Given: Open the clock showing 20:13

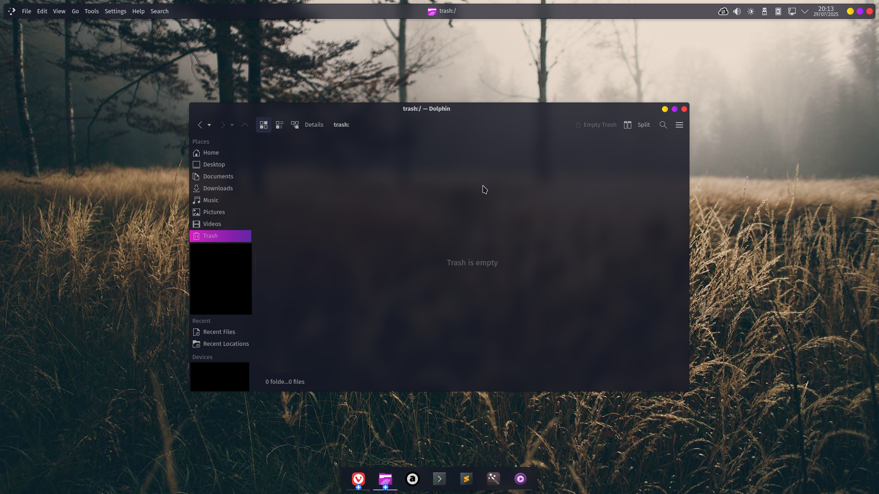Looking at the screenshot, I should (x=826, y=11).
